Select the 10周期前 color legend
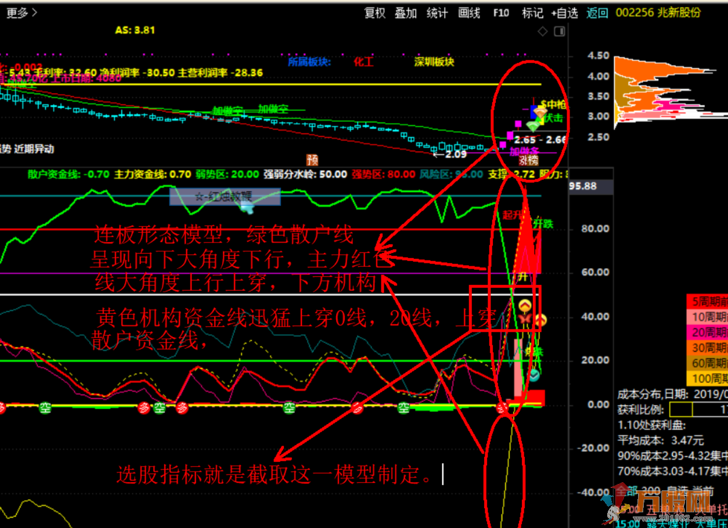Image resolution: width=728 pixels, height=528 pixels. click(x=707, y=317)
